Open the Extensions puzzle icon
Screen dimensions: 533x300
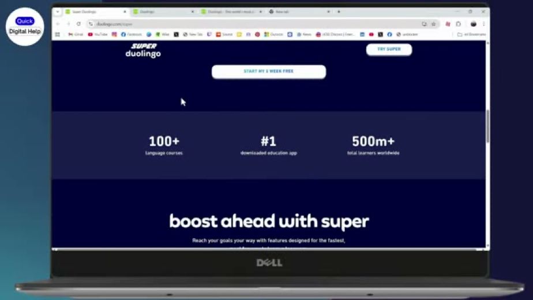[x=459, y=24]
